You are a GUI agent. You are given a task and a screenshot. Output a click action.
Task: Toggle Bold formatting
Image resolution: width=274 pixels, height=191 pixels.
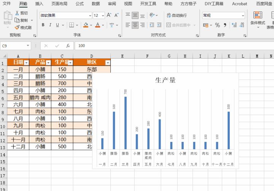43,25
